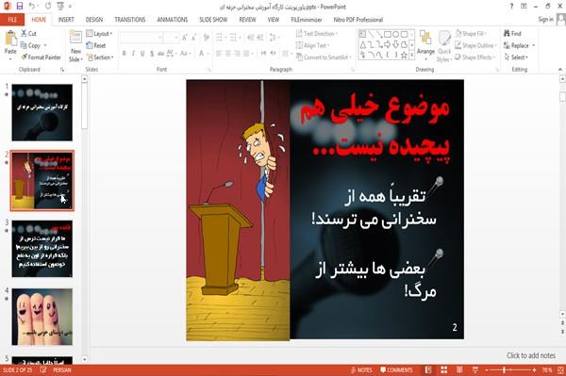Image resolution: width=566 pixels, height=376 pixels.
Task: Click Convert to SmartArt
Action: [x=324, y=57]
